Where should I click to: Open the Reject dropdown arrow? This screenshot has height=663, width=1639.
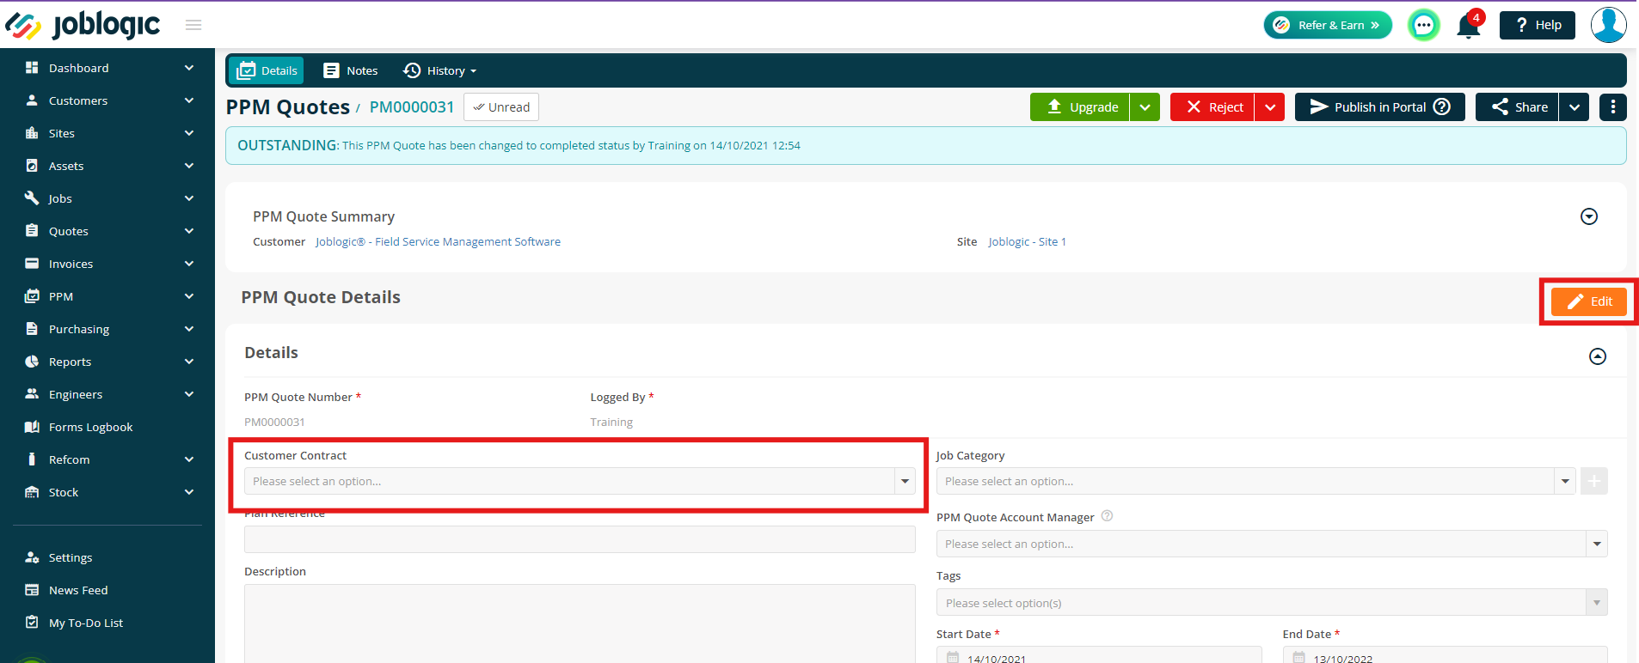coord(1270,107)
